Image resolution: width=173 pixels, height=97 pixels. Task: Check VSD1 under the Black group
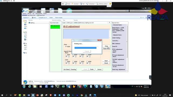(x=66, y=54)
